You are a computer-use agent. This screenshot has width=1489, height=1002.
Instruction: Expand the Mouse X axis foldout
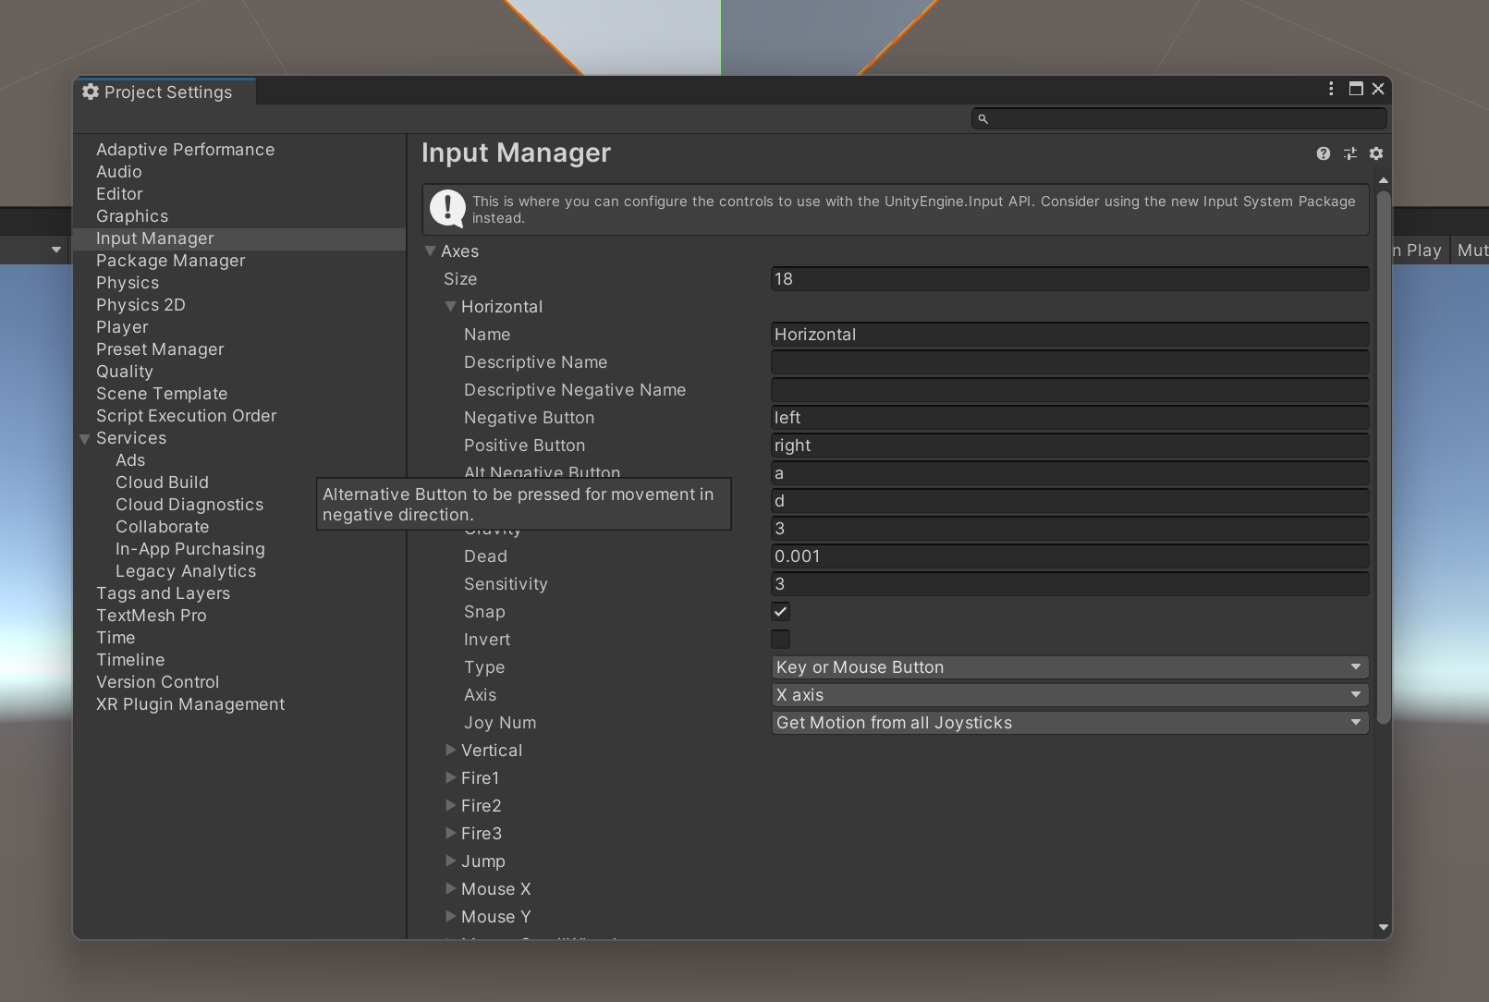451,888
